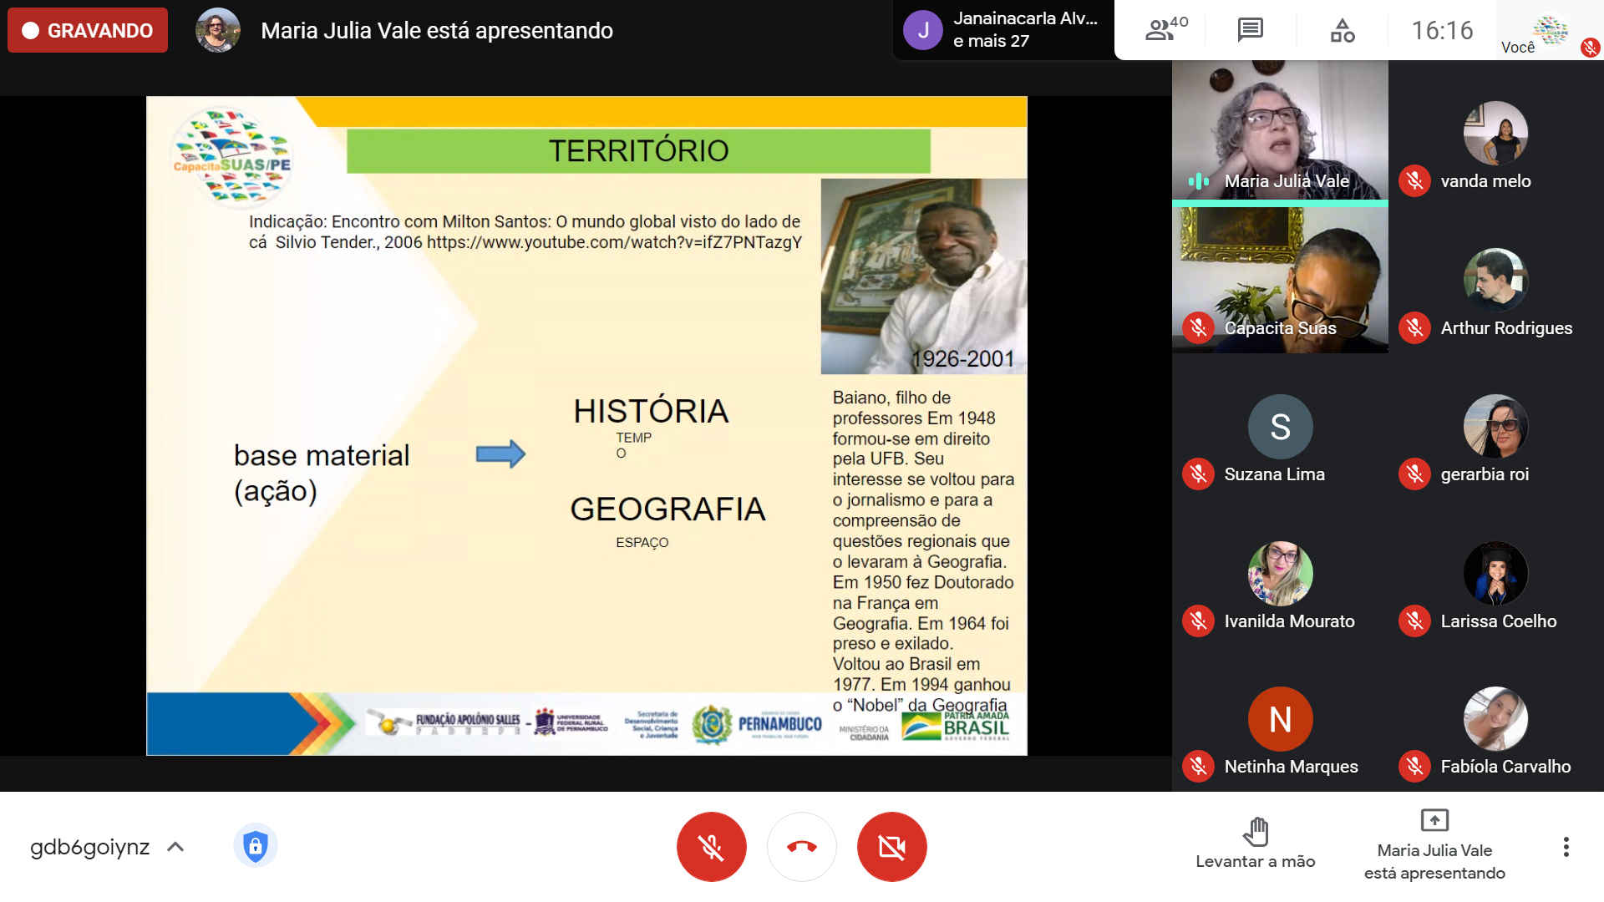Image resolution: width=1604 pixels, height=902 pixels.
Task: Click the GRAVANDO recording indicator
Action: click(88, 31)
